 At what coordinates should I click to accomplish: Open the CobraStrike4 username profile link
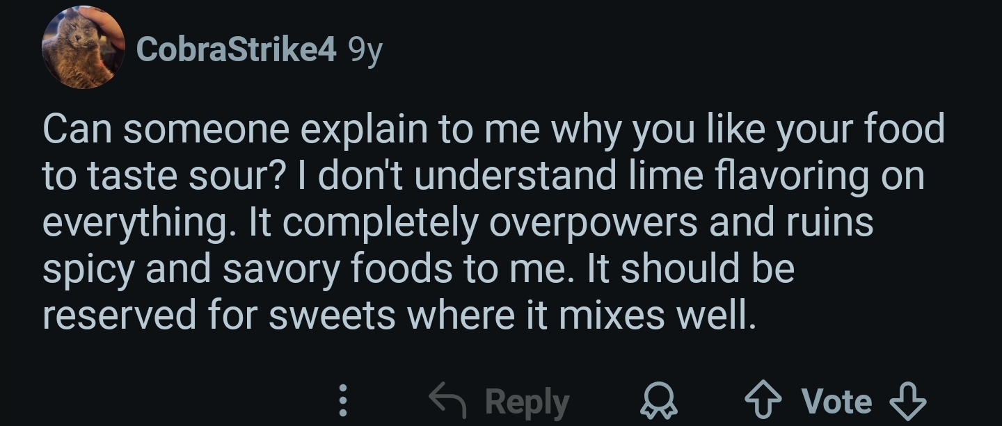click(x=237, y=49)
